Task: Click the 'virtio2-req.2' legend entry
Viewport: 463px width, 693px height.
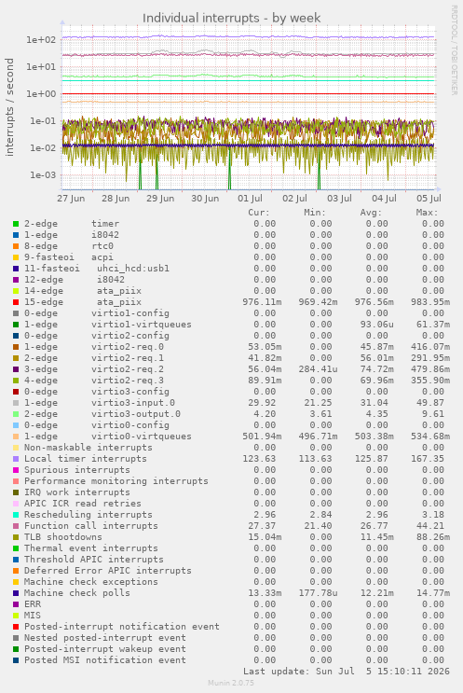Action: 128,369
